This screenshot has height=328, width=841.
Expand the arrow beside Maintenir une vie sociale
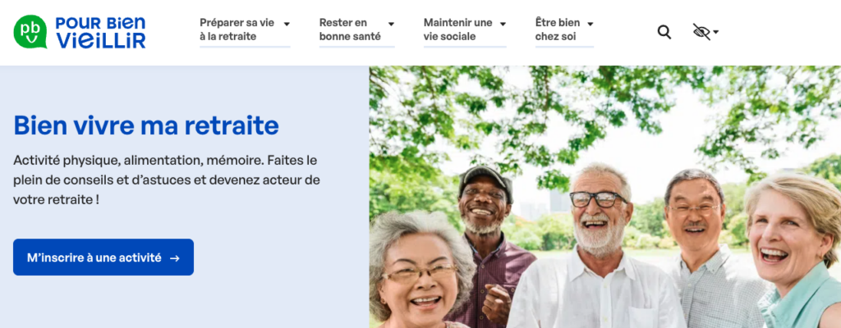pos(503,24)
